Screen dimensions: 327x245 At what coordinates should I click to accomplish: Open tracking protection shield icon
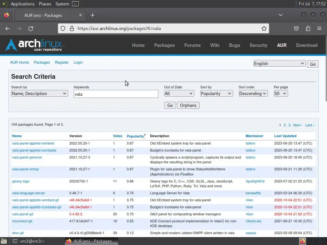63,28
